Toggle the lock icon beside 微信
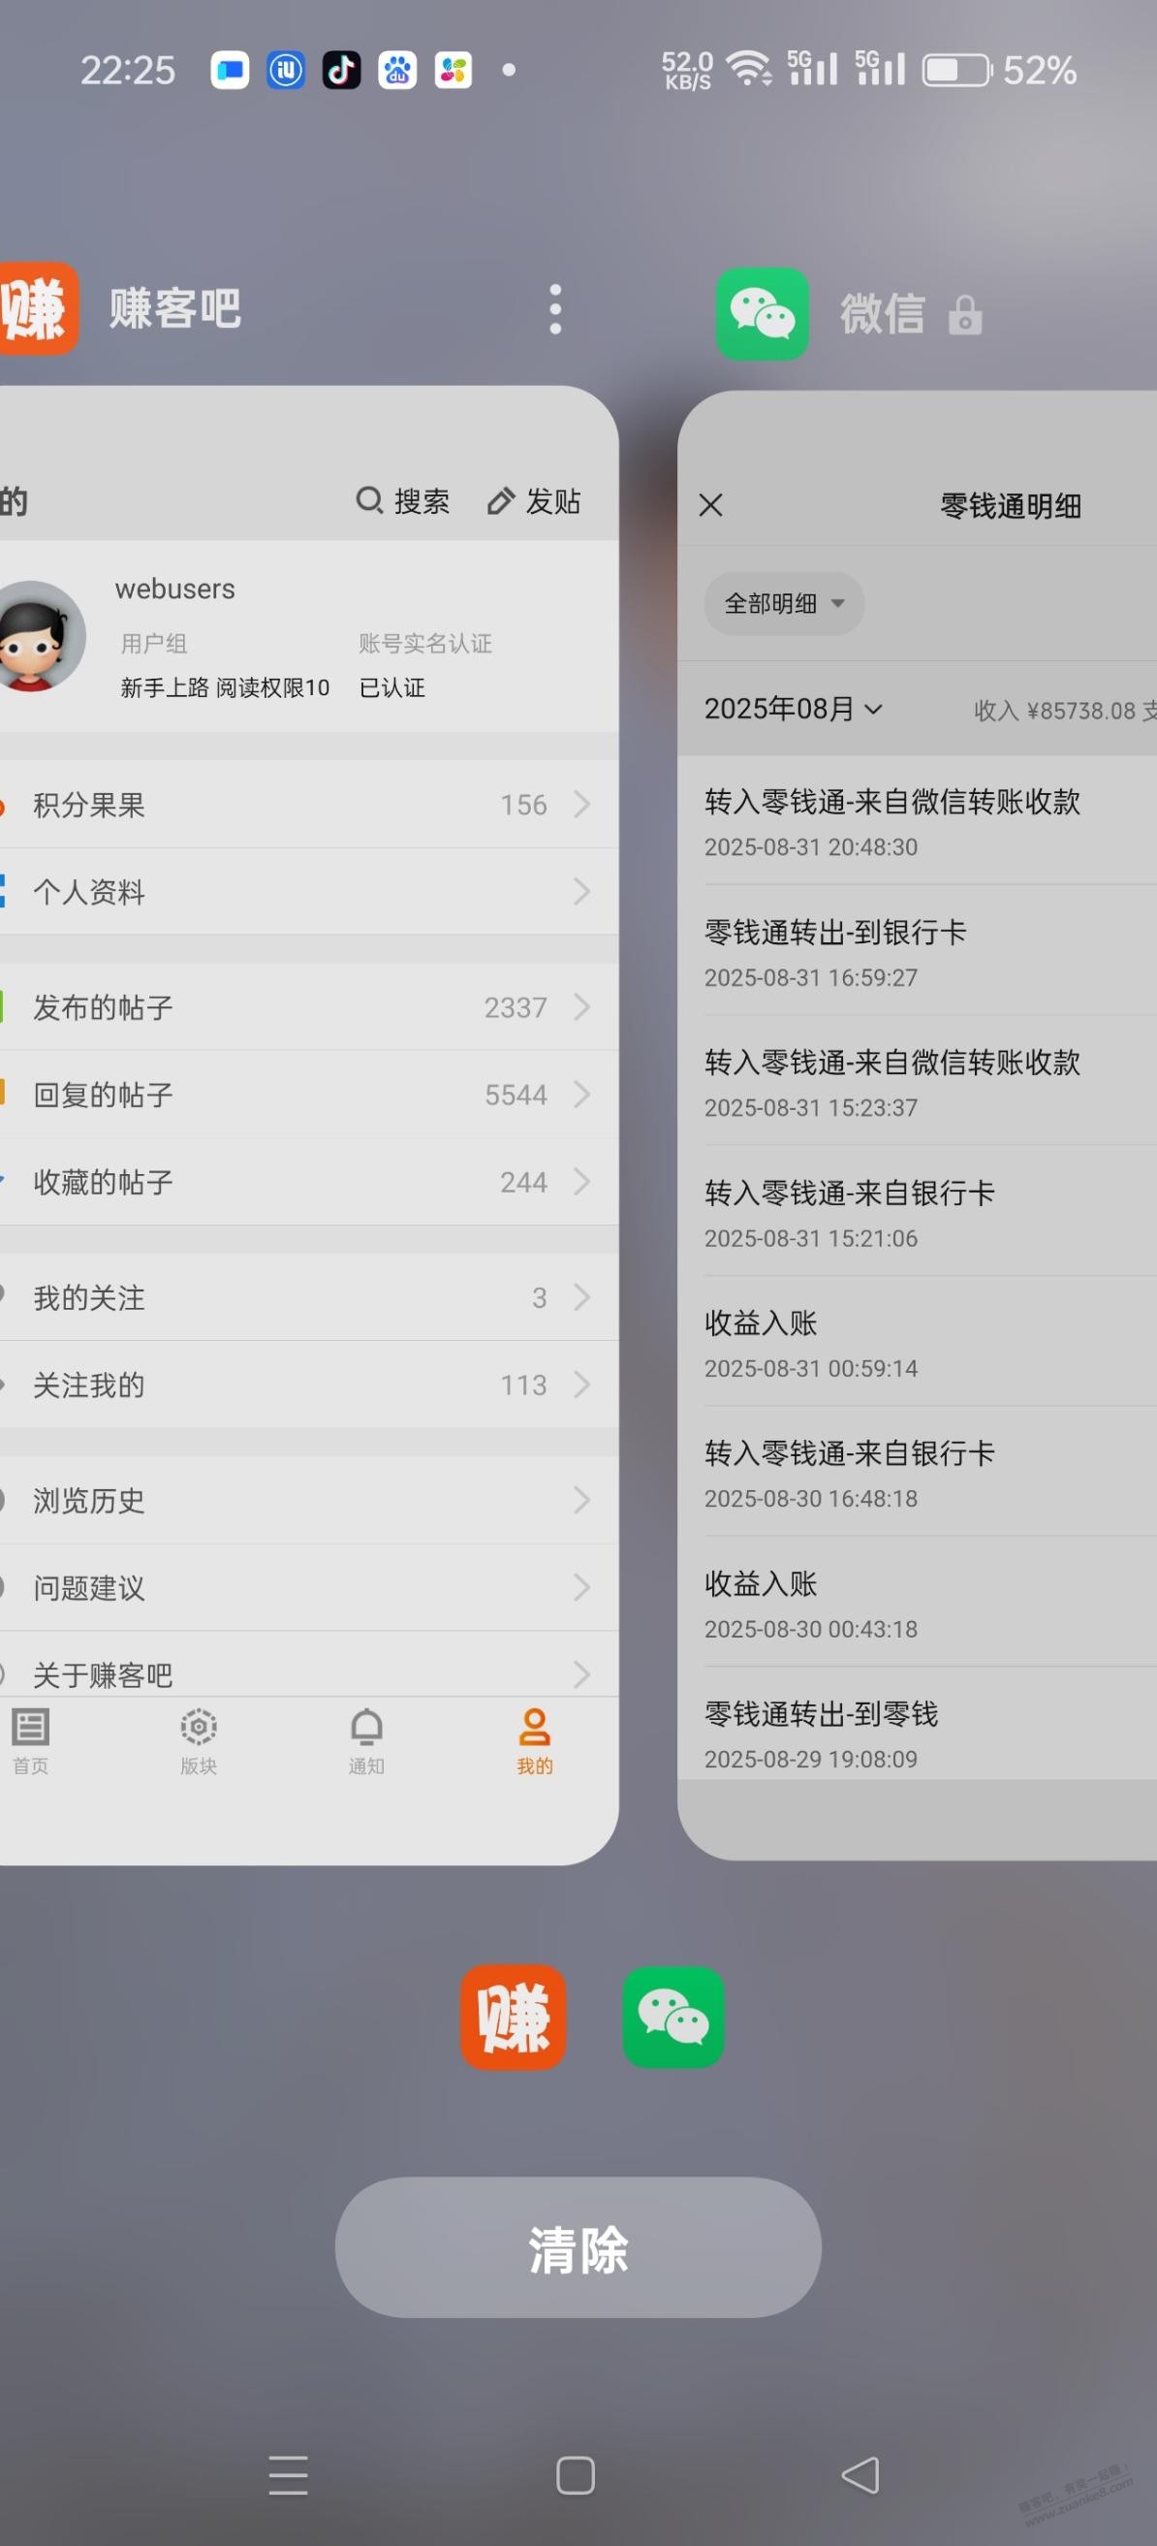Viewport: 1157px width, 2546px height. point(964,316)
